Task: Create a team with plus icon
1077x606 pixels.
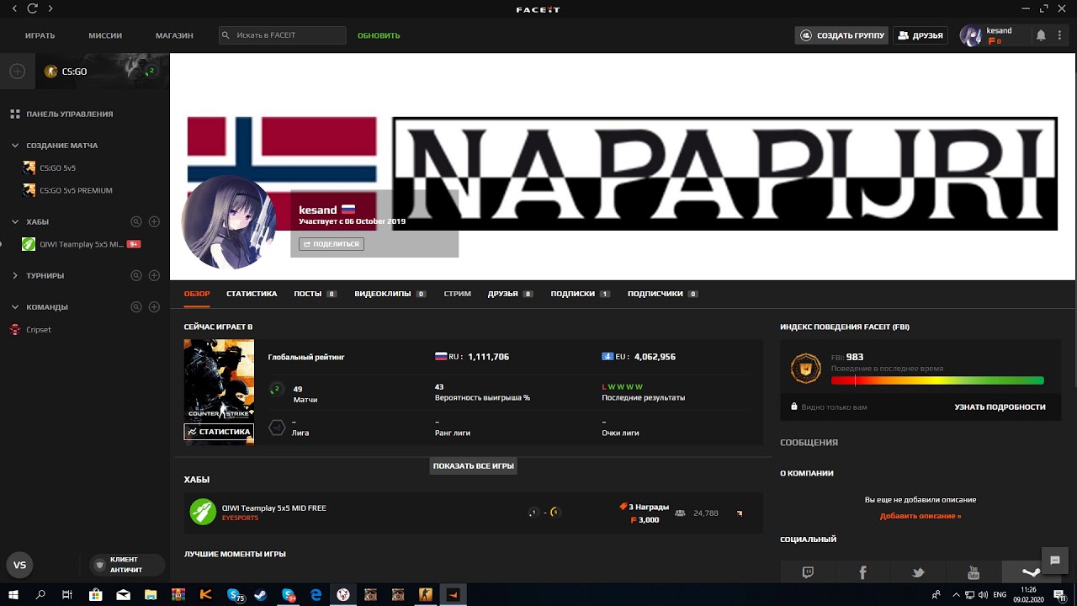Action: (x=154, y=306)
